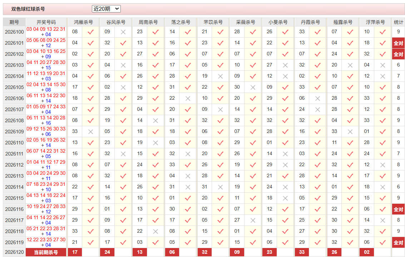Click the blue ball +05 in row 2026111
Image resolution: width=405 pixels, height=257 pixels.
pyautogui.click(x=46, y=157)
